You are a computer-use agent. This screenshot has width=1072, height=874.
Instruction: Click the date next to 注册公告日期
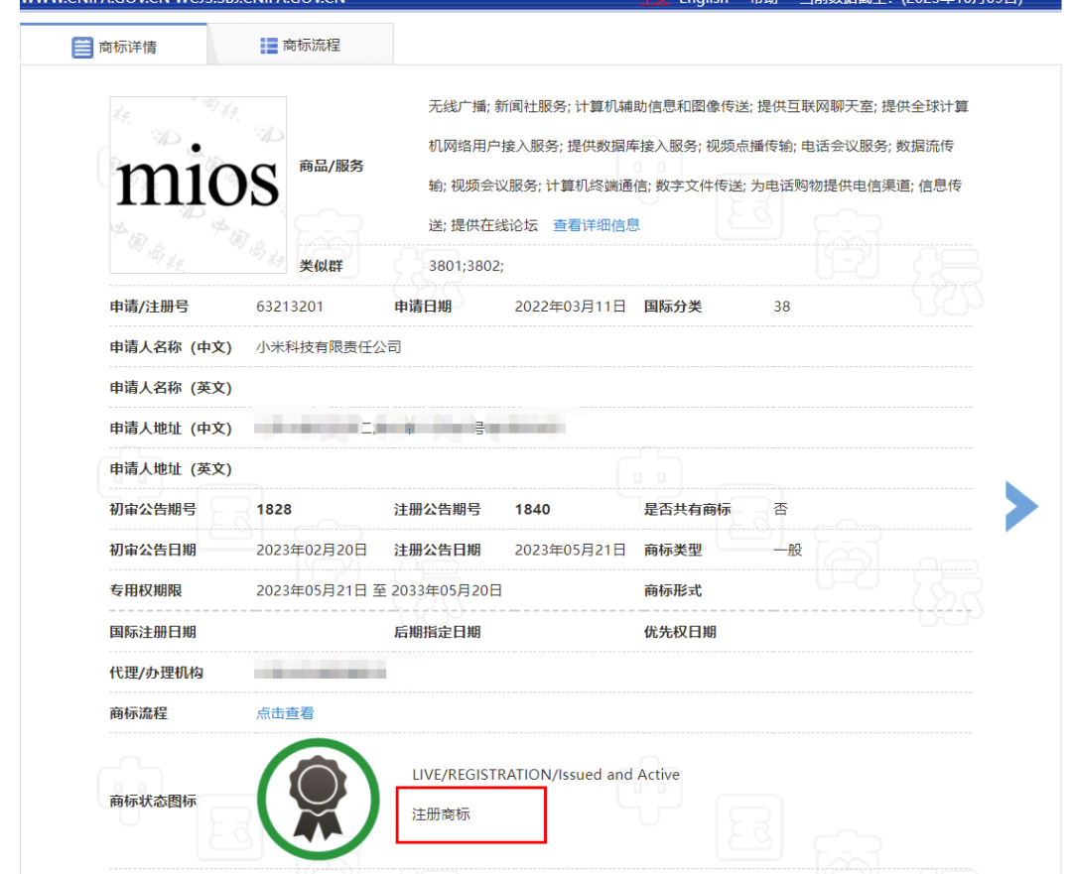570,550
